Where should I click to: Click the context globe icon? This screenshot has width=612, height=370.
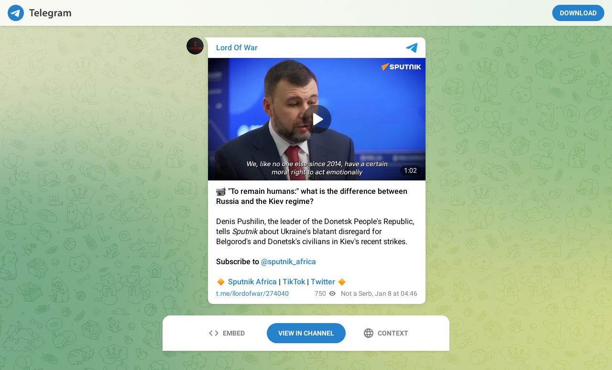(369, 333)
